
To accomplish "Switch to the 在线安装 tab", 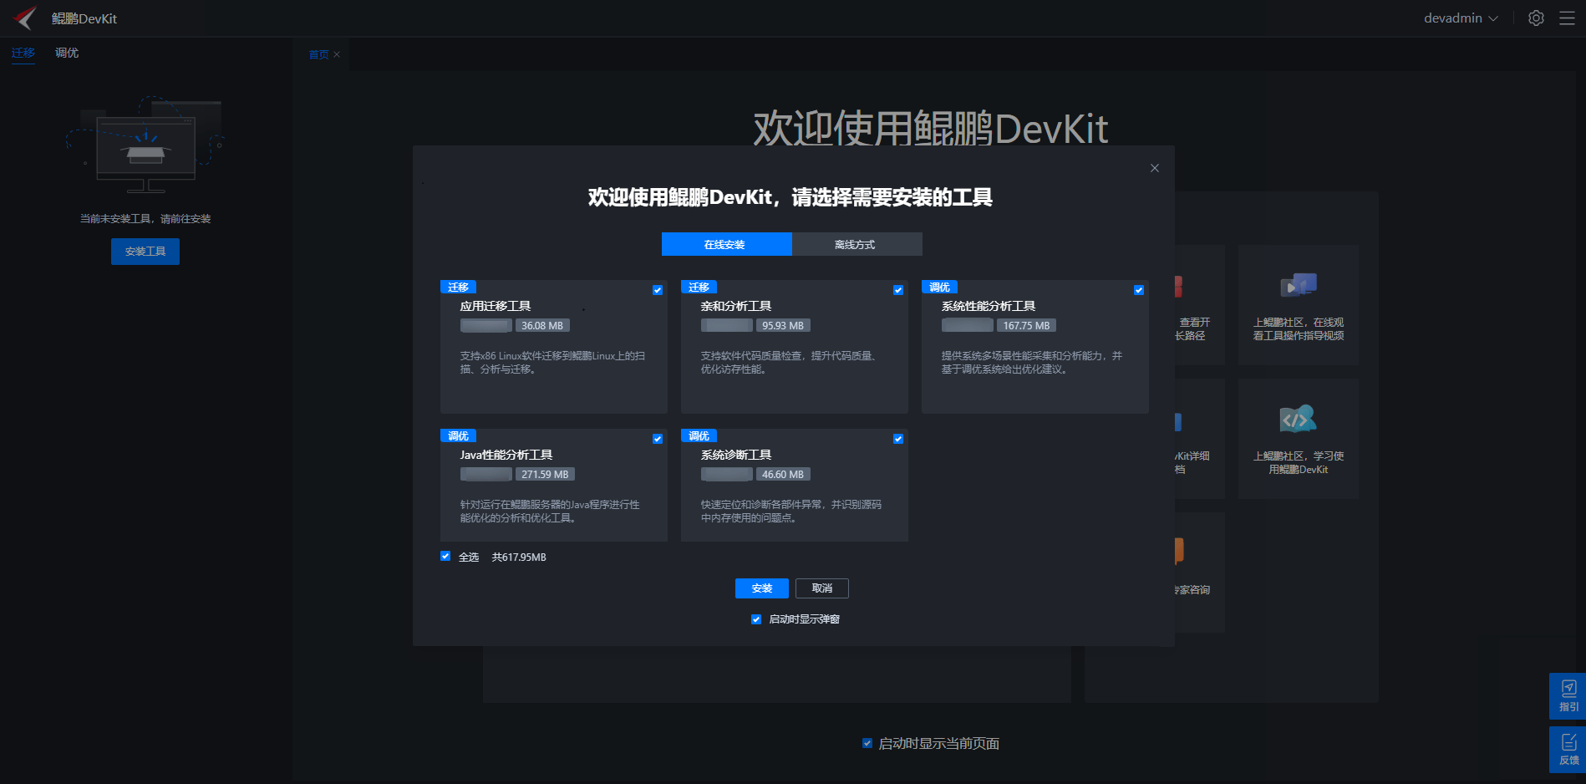I will tap(726, 244).
